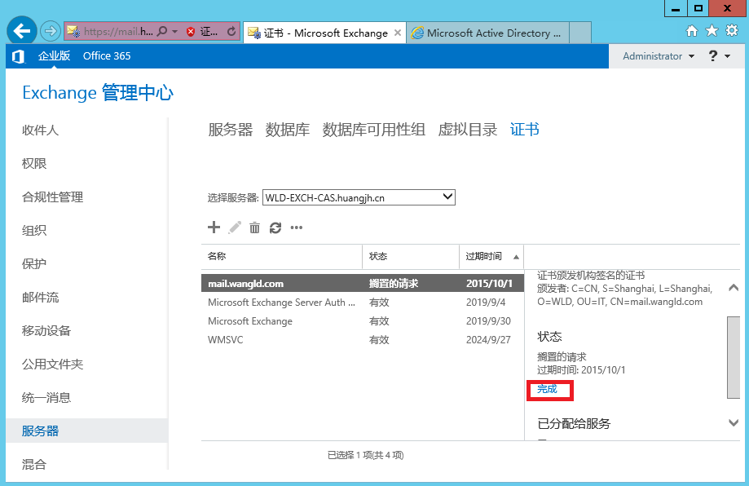The height and width of the screenshot is (486, 749).
Task: Switch to the 数据库可用性组 tab
Action: 373,130
